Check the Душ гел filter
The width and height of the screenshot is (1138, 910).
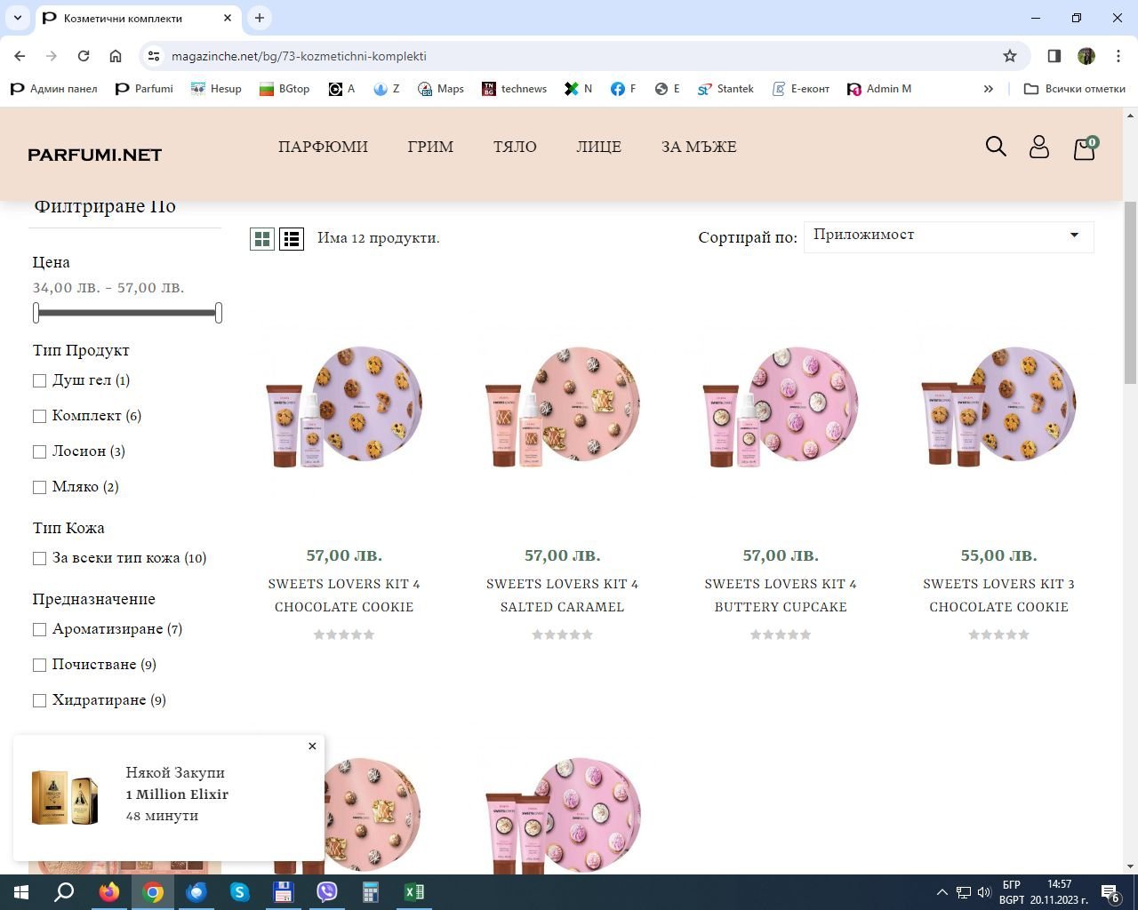39,380
